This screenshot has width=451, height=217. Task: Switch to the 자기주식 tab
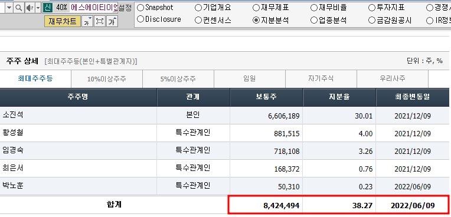(x=321, y=79)
